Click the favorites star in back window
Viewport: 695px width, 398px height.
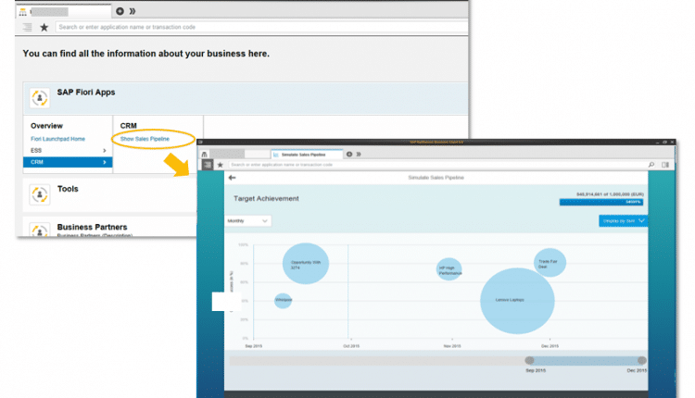(x=44, y=28)
